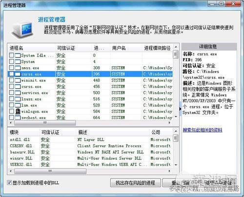Click the lsm.exe process icon
This screenshot has height=197, width=244.
click(18, 105)
